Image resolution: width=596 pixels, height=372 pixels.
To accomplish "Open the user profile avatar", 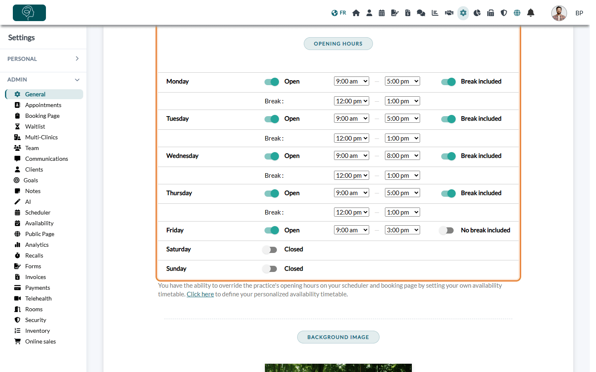I will (559, 13).
